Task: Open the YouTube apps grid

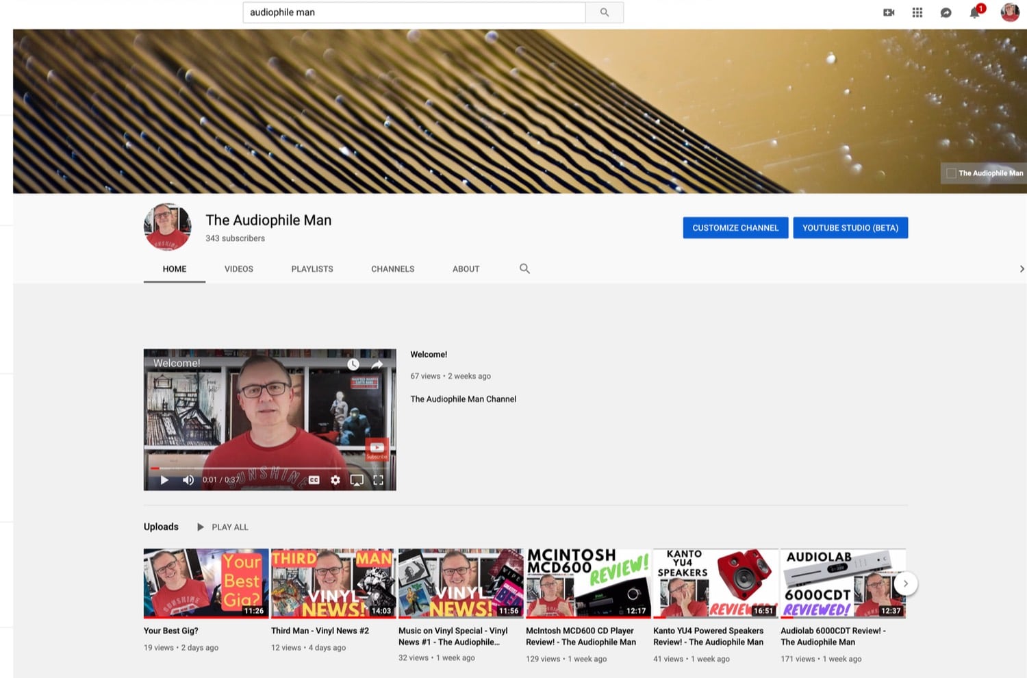Action: (x=917, y=12)
